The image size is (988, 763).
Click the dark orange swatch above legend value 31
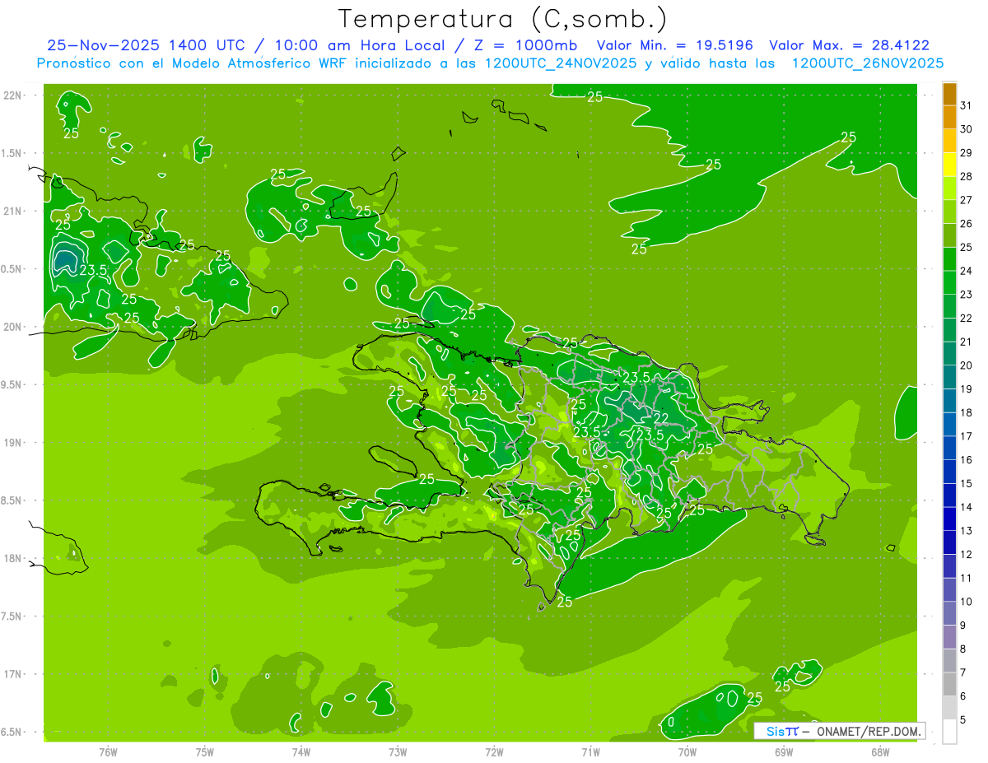point(949,94)
